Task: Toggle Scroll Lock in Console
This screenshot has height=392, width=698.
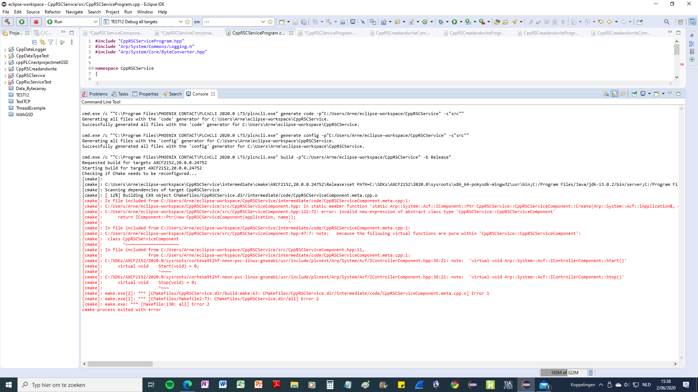Action: tap(614, 94)
